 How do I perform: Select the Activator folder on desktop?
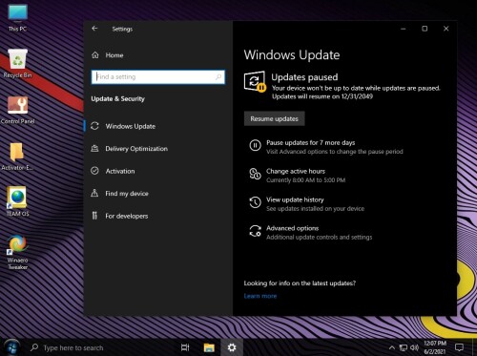click(17, 157)
